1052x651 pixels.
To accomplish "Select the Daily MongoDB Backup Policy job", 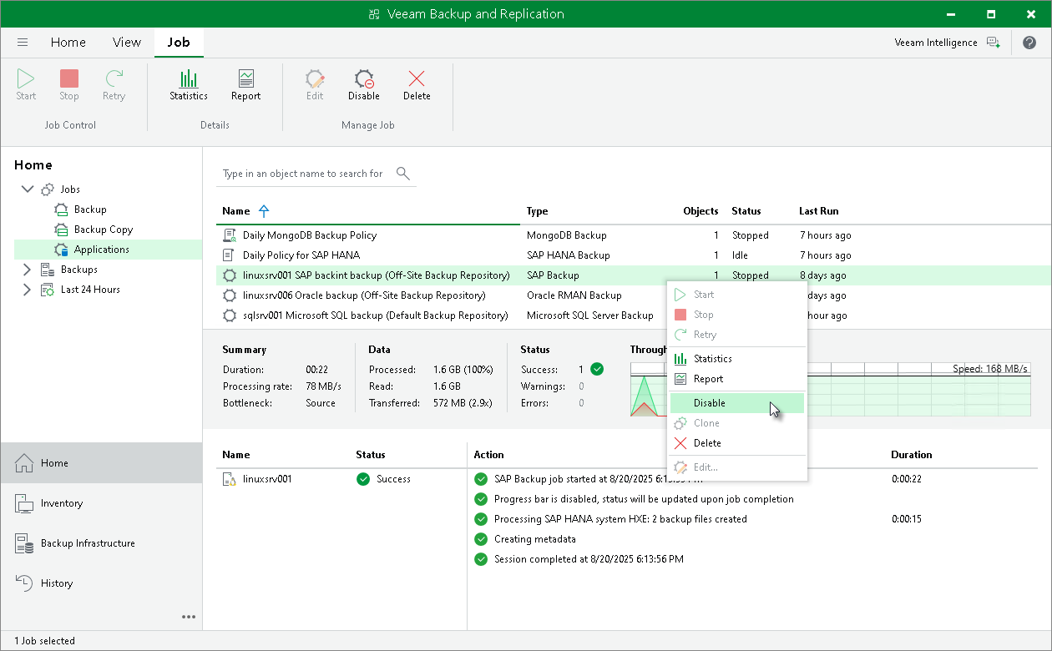I will point(309,235).
